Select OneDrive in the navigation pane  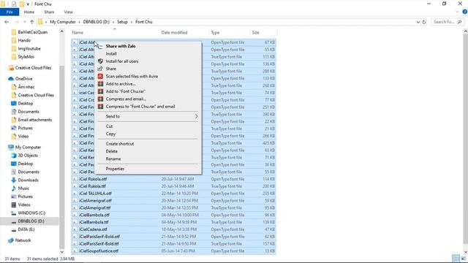[x=23, y=79]
